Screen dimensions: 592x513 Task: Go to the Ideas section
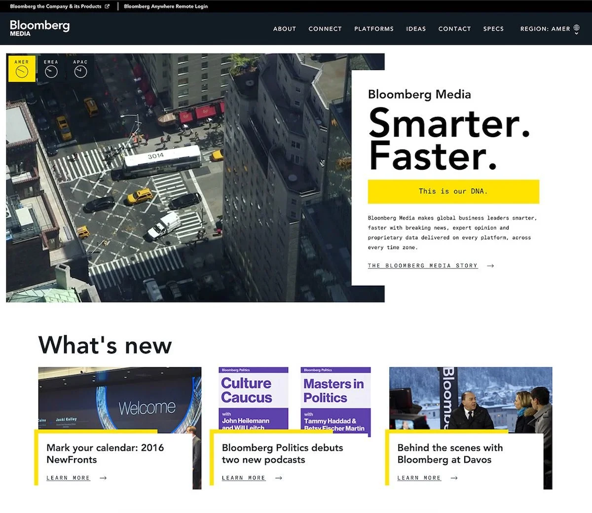pyautogui.click(x=416, y=29)
